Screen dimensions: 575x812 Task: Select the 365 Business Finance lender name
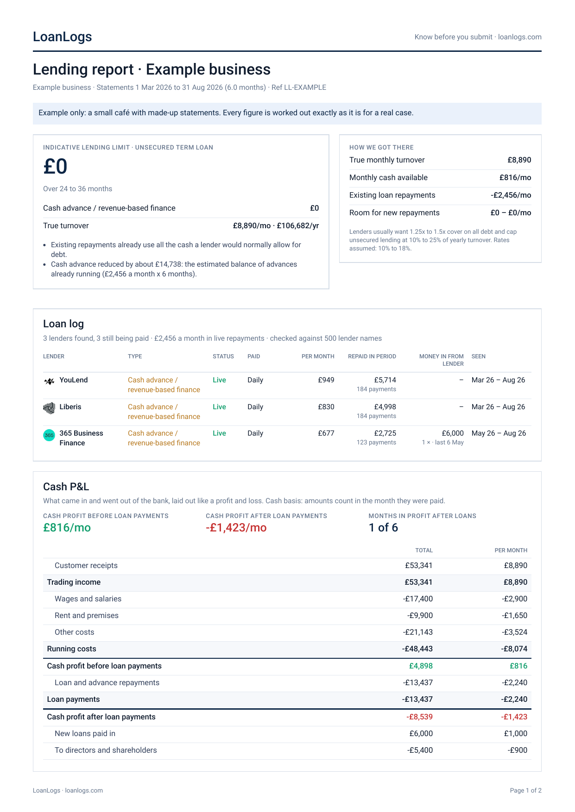(x=81, y=438)
